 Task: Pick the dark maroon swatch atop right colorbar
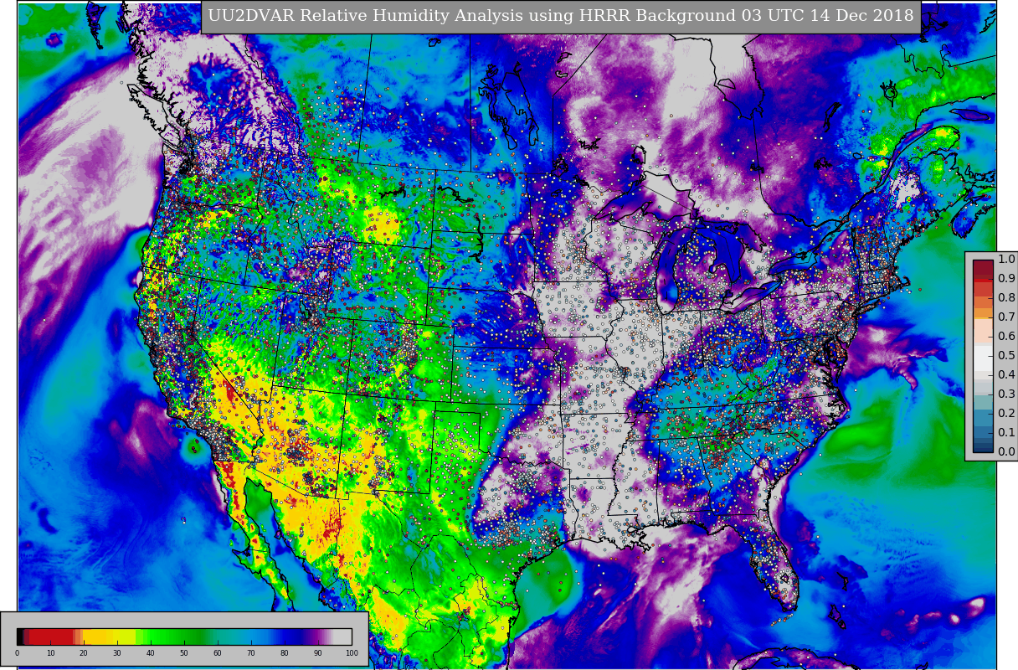pos(982,265)
